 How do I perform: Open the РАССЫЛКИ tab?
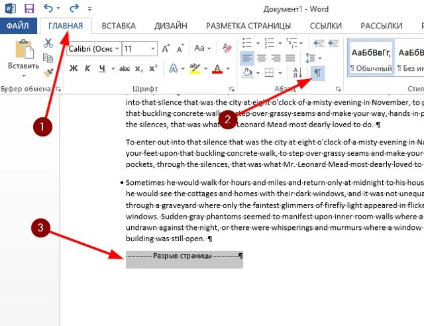382,26
